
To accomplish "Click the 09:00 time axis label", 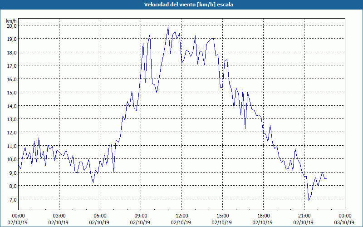I will point(141,216).
